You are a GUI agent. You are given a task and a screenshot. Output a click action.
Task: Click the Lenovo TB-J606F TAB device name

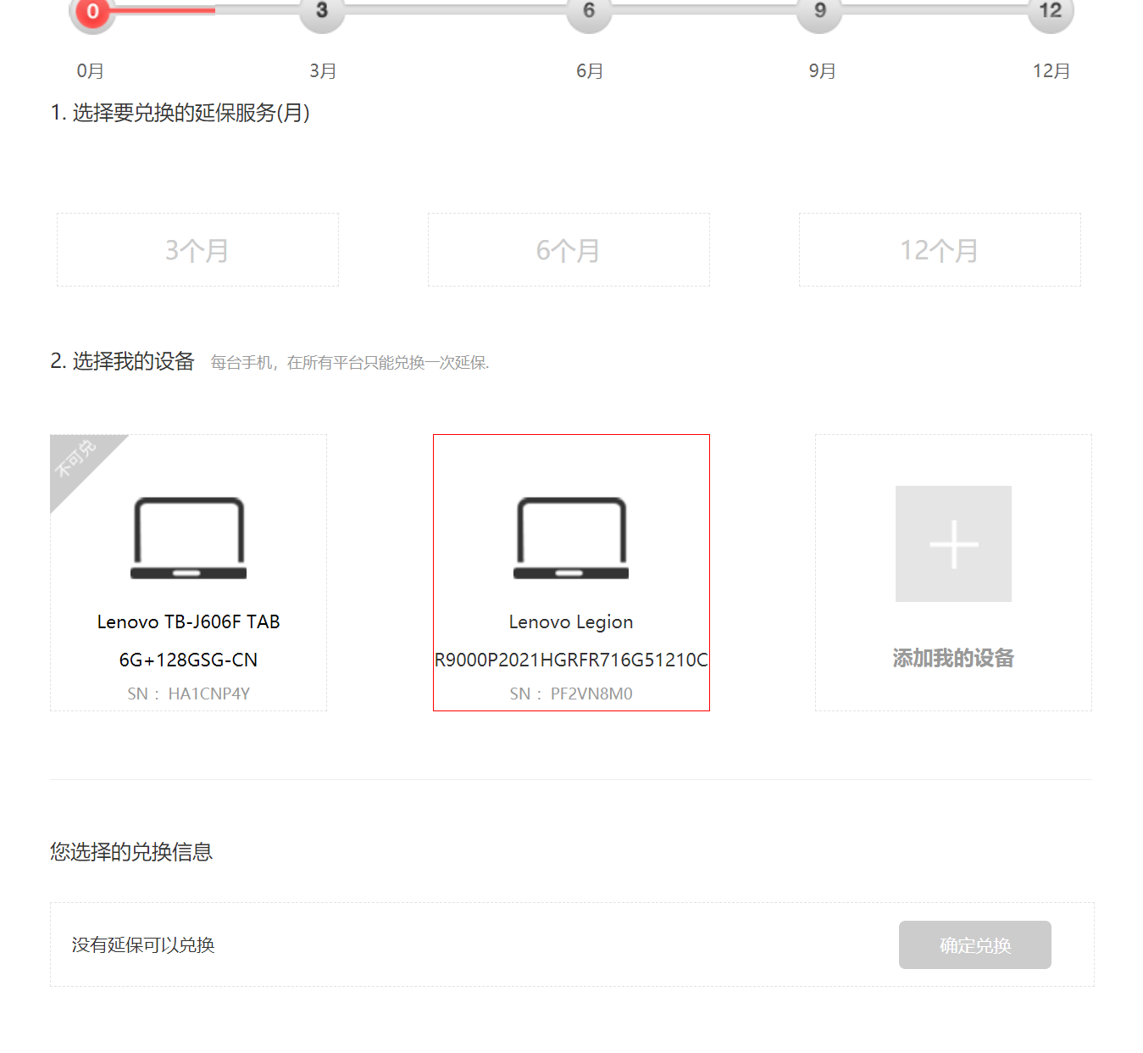[188, 621]
